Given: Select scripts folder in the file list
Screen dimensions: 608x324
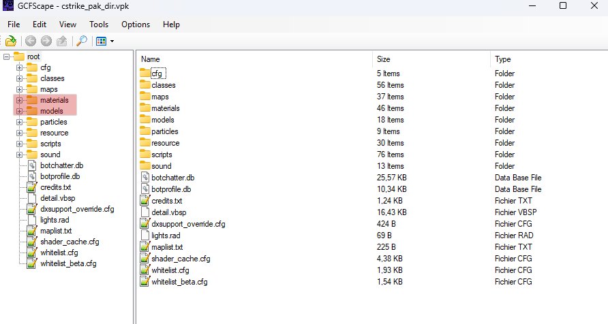Looking at the screenshot, I should (162, 155).
